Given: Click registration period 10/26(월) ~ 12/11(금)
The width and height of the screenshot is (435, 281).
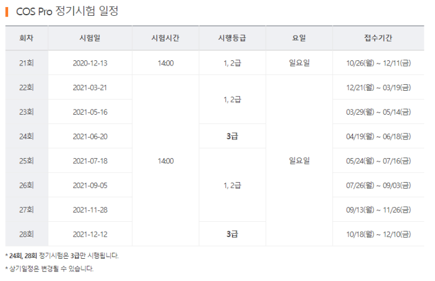Looking at the screenshot, I should pos(378,63).
